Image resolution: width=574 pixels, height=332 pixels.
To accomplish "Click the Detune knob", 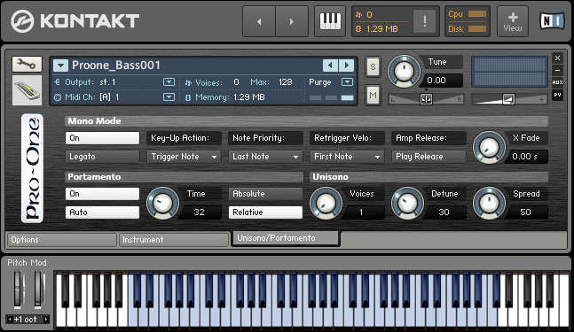I will [x=408, y=203].
